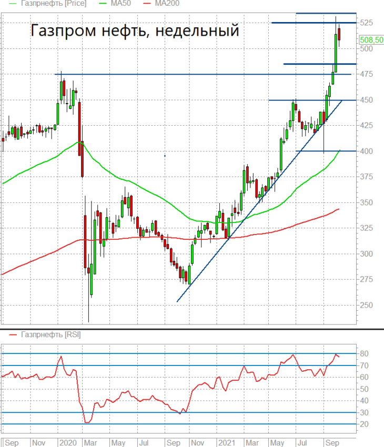Click the RSI 70 axis label

(x=365, y=365)
